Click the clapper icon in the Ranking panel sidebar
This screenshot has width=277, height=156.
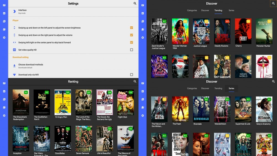(4, 83)
